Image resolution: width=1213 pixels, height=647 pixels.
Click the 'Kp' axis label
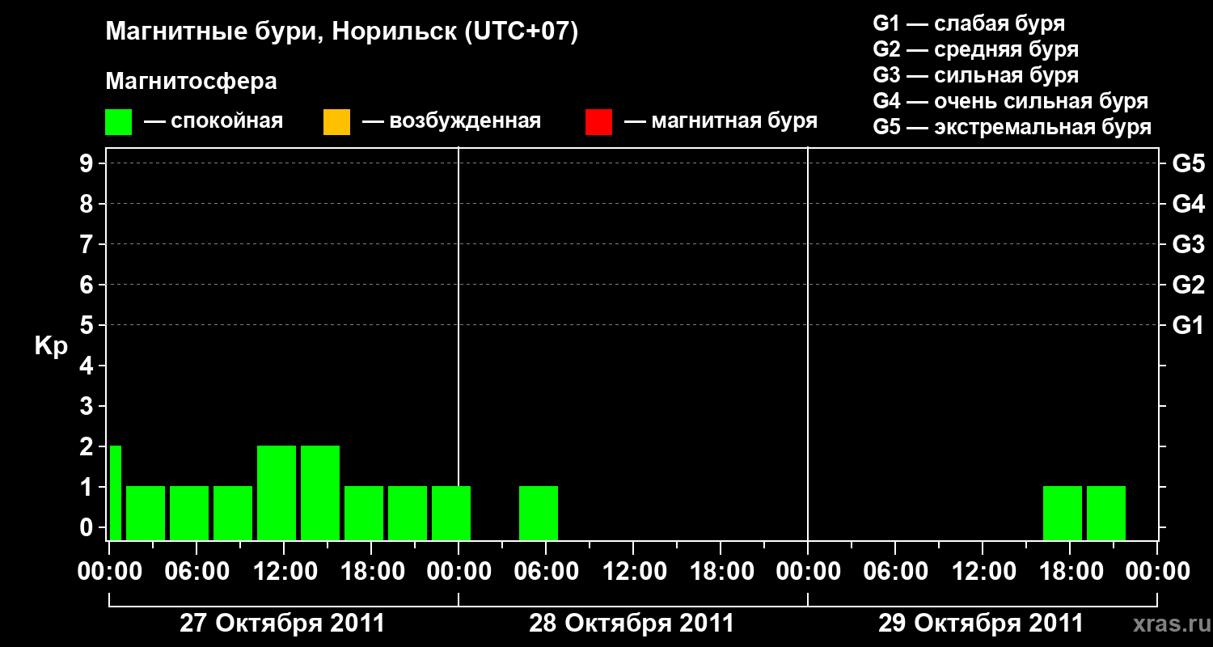coord(52,346)
